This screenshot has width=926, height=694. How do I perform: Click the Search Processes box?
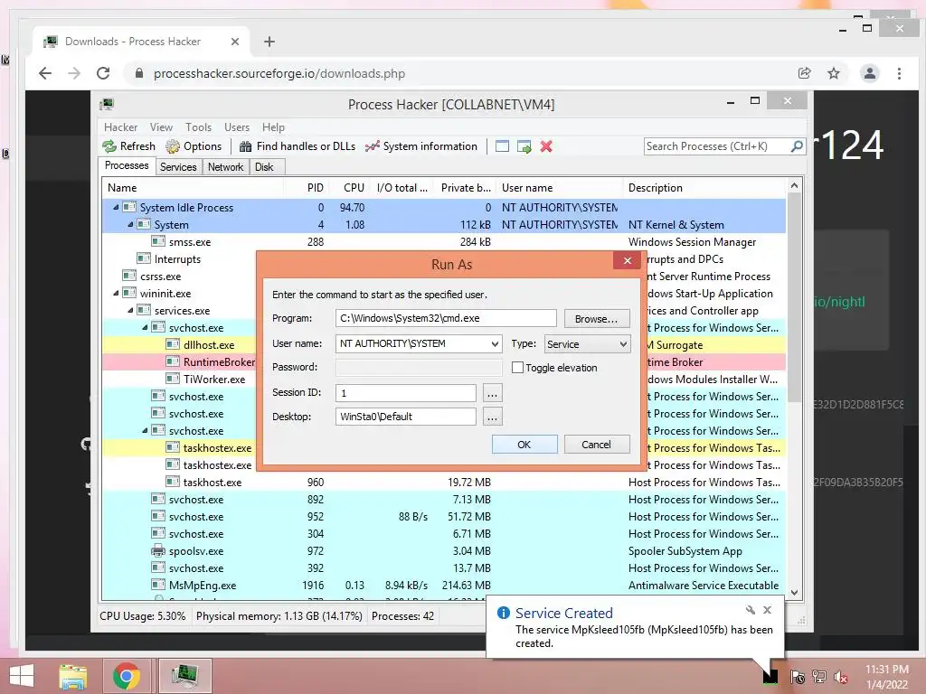(717, 145)
